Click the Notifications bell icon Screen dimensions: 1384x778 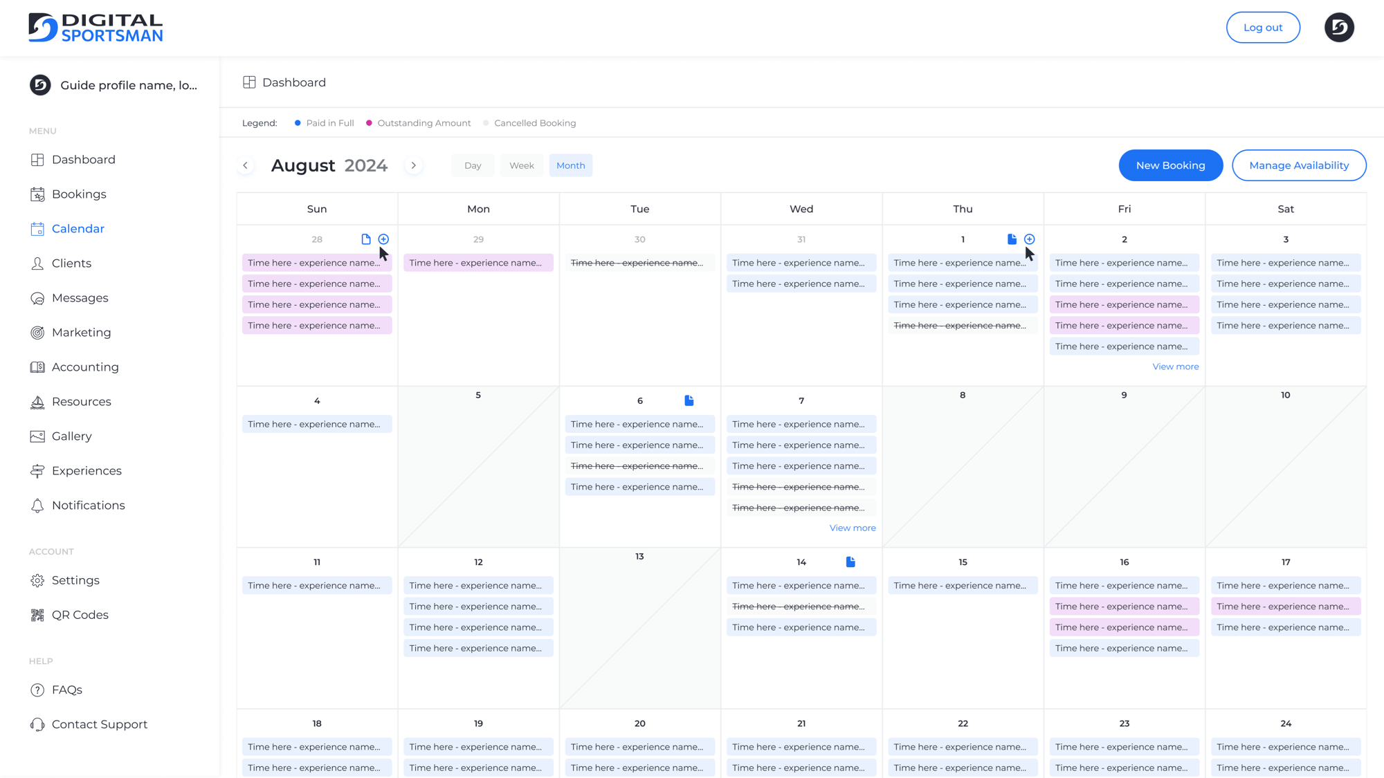pos(37,506)
